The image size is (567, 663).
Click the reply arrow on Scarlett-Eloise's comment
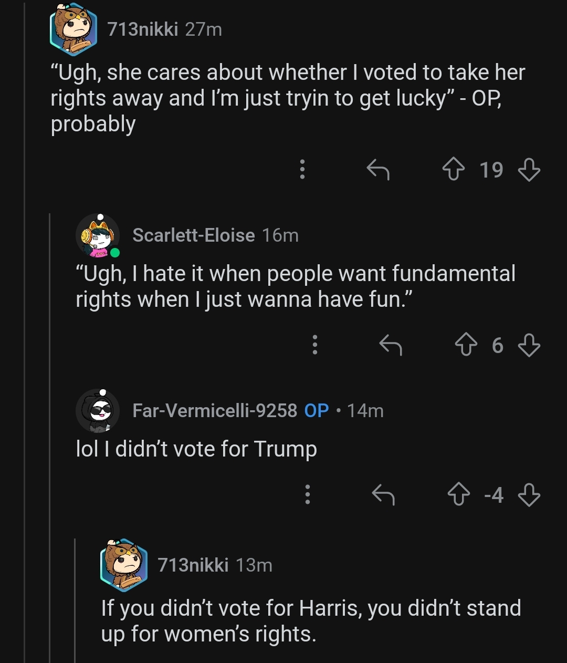point(391,346)
